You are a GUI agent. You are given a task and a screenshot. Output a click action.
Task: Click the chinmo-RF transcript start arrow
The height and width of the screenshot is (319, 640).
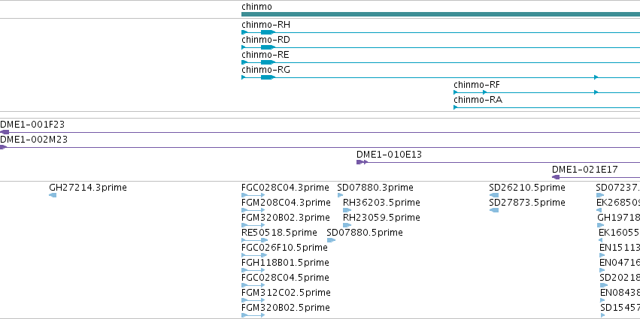[x=456, y=92]
